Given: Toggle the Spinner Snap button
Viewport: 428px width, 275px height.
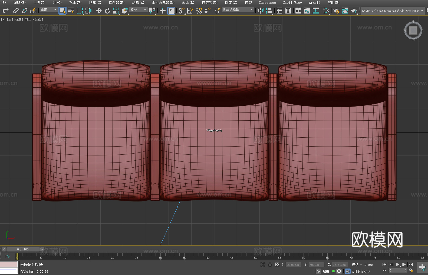Looking at the screenshot, I should point(208,11).
